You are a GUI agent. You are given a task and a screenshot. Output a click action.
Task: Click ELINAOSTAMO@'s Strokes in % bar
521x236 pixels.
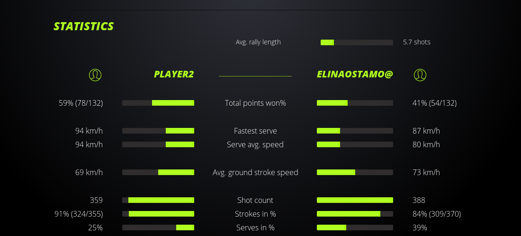click(x=355, y=214)
